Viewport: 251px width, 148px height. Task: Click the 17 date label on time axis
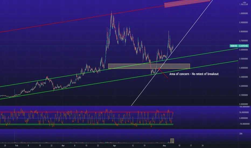click(191, 146)
